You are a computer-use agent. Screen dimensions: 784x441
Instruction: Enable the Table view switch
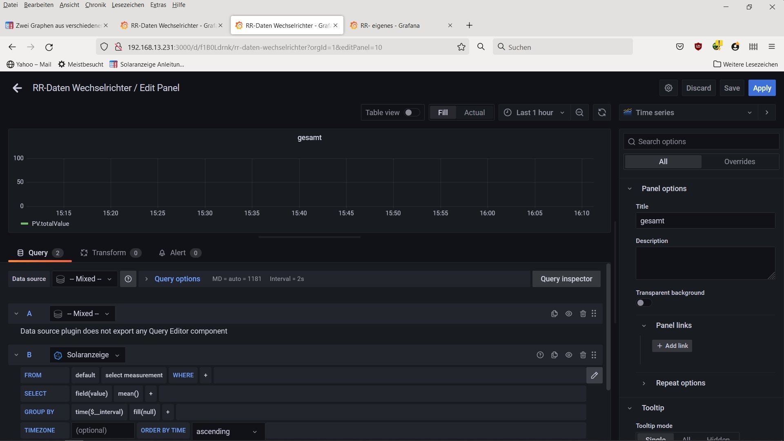click(411, 112)
